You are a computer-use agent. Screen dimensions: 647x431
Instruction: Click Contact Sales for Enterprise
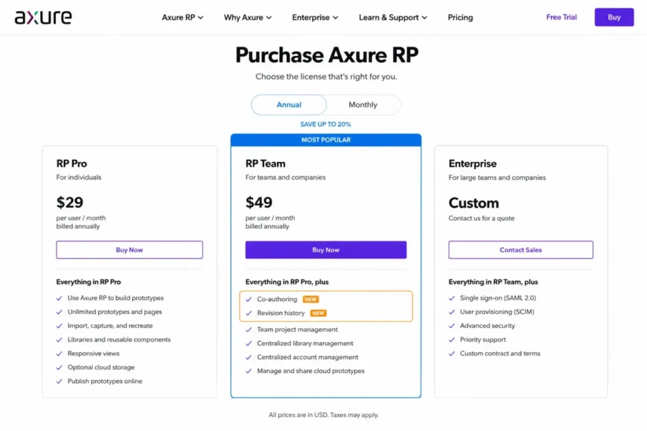521,250
